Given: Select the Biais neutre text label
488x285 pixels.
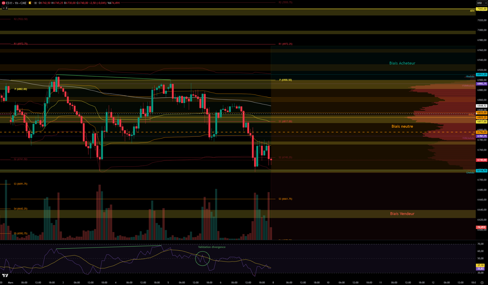Looking at the screenshot, I should (402, 126).
